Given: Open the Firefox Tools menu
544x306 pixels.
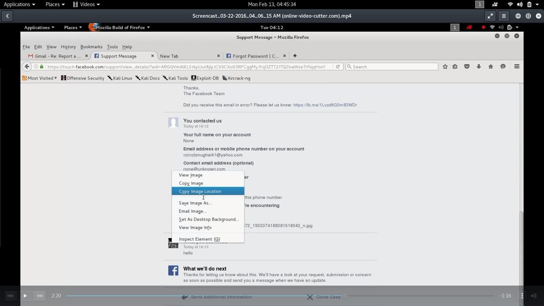Looking at the screenshot, I should click(x=112, y=47).
